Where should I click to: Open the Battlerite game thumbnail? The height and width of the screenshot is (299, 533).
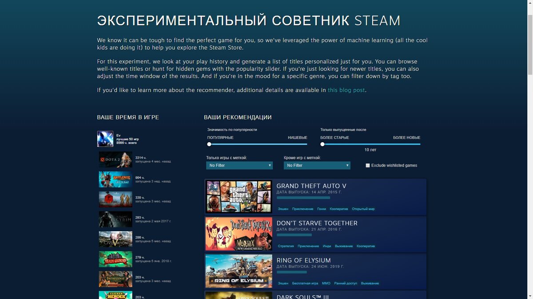pos(115,179)
